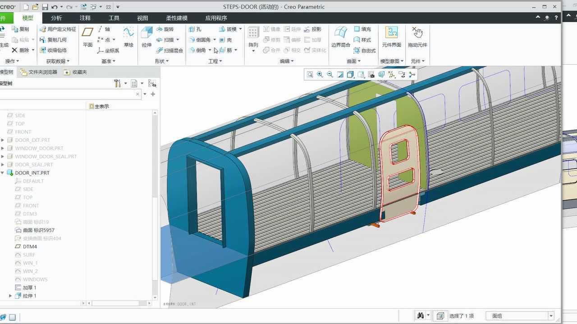Viewport: 577px width, 324px height.
Task: Select the 孔 (Hole) tool
Action: click(x=195, y=29)
